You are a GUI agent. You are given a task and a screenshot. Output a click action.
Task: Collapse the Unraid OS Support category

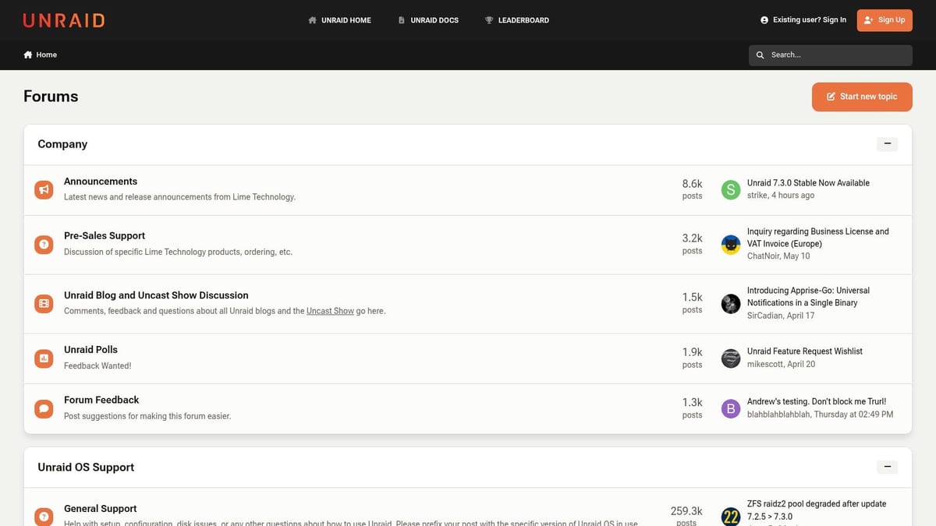pos(887,468)
